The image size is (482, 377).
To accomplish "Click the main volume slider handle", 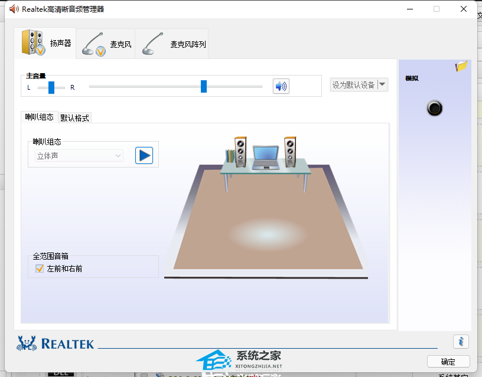I will click(204, 87).
